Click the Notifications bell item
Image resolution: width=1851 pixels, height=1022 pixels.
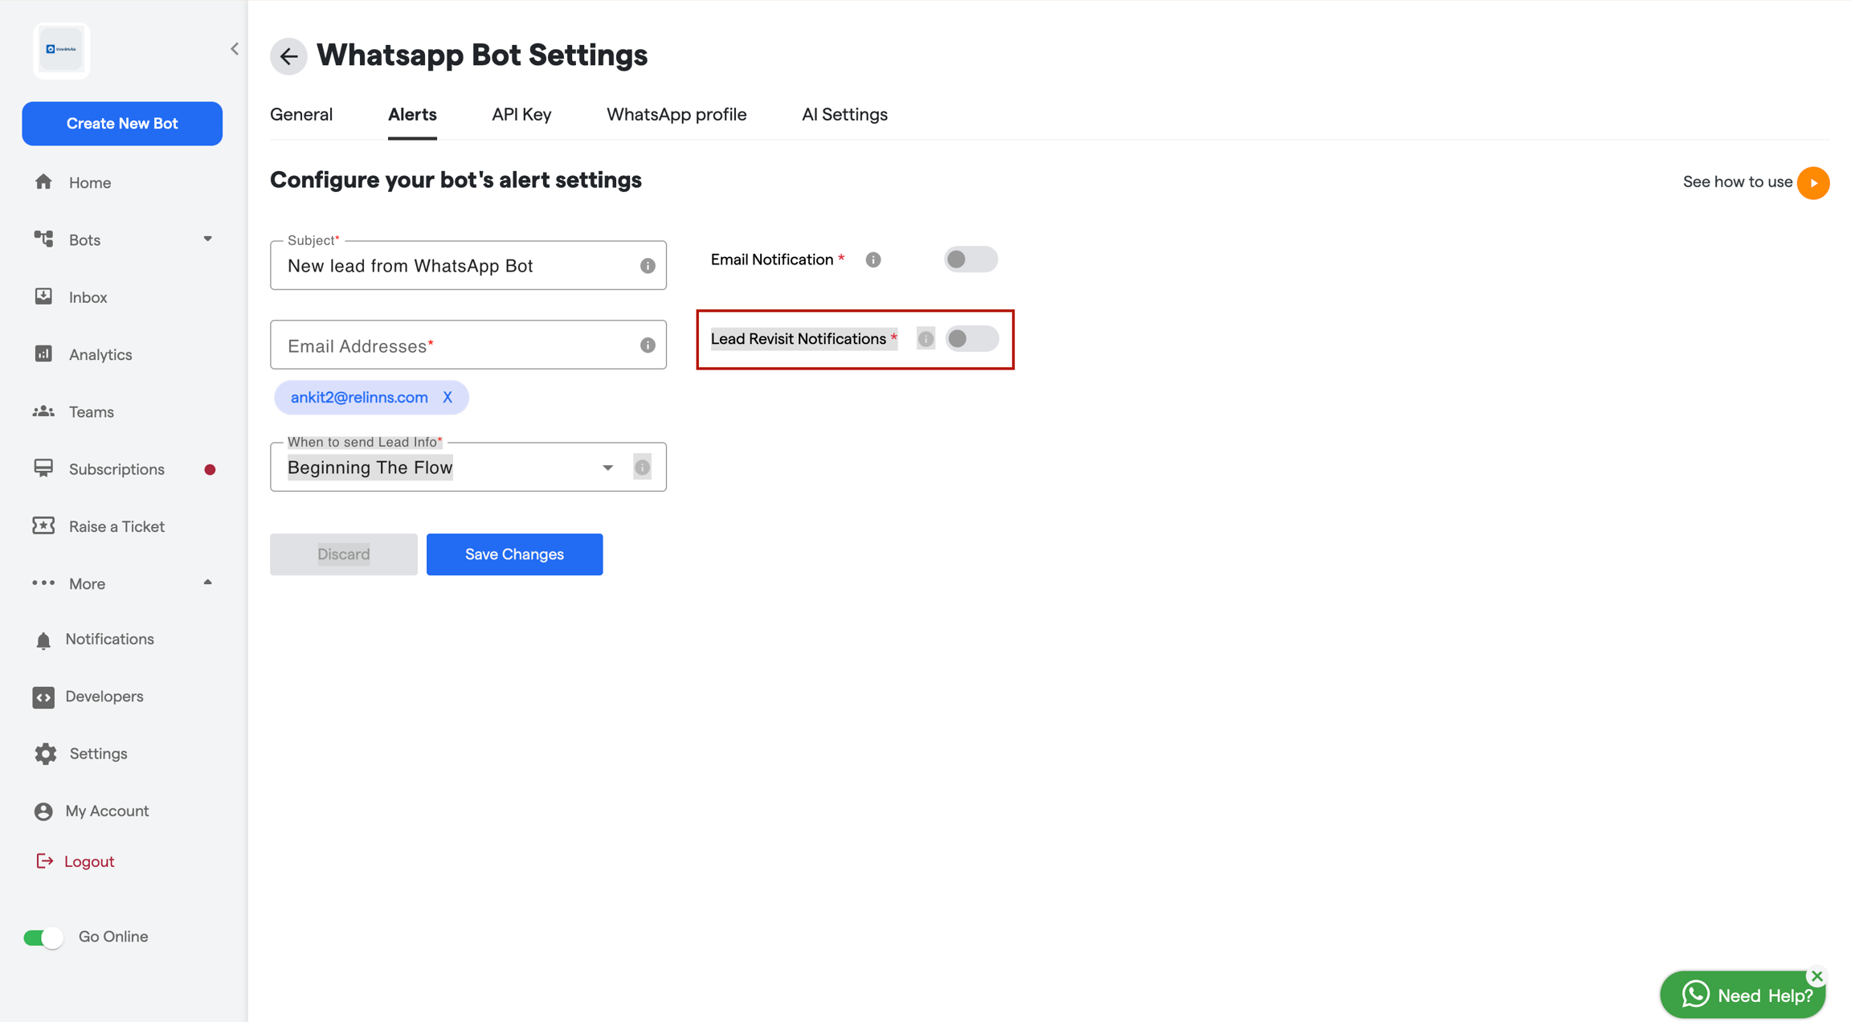tap(109, 640)
